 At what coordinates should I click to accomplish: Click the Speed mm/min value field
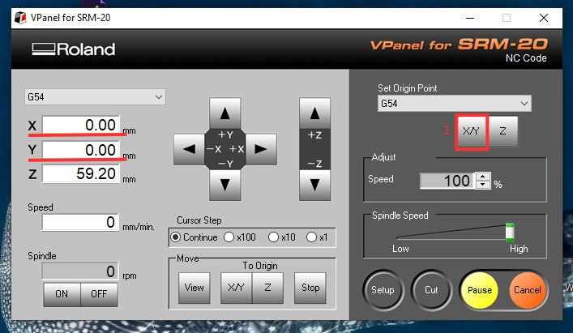click(80, 222)
